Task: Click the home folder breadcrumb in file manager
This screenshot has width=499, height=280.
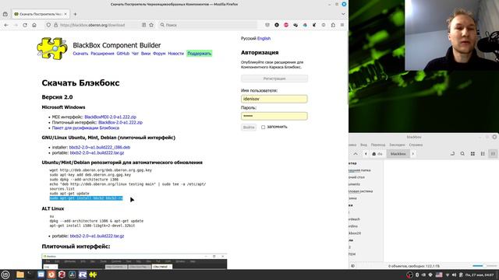Action: (x=377, y=154)
